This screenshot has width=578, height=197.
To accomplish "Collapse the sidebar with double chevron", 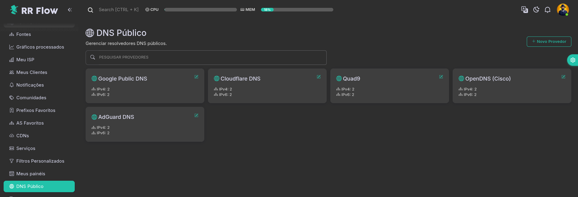I will pos(70,10).
